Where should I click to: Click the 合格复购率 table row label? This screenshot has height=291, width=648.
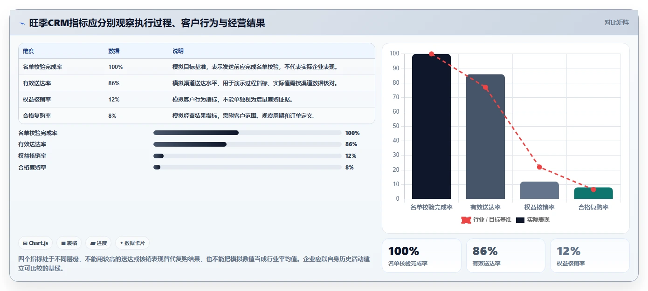[37, 116]
